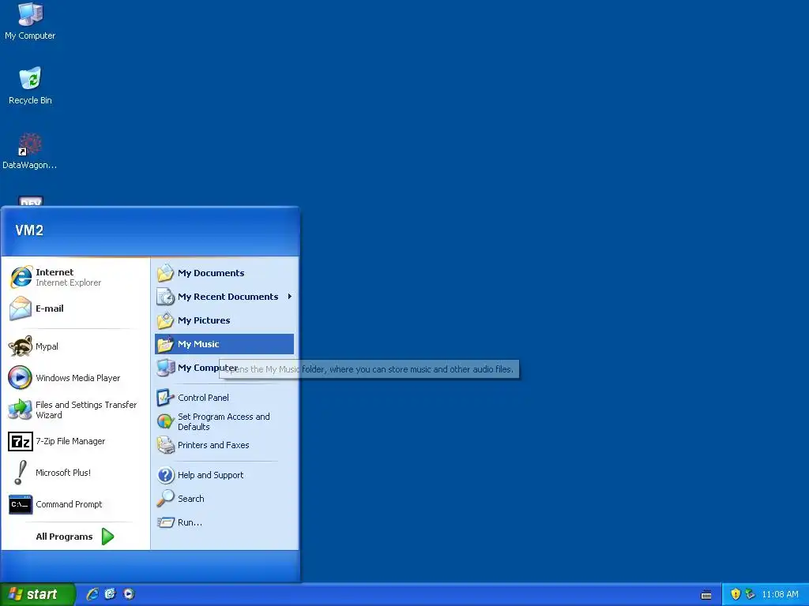
Task: Click the Run icon
Action: 166,522
